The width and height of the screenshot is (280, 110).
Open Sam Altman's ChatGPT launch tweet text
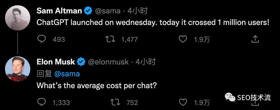pos(153,22)
